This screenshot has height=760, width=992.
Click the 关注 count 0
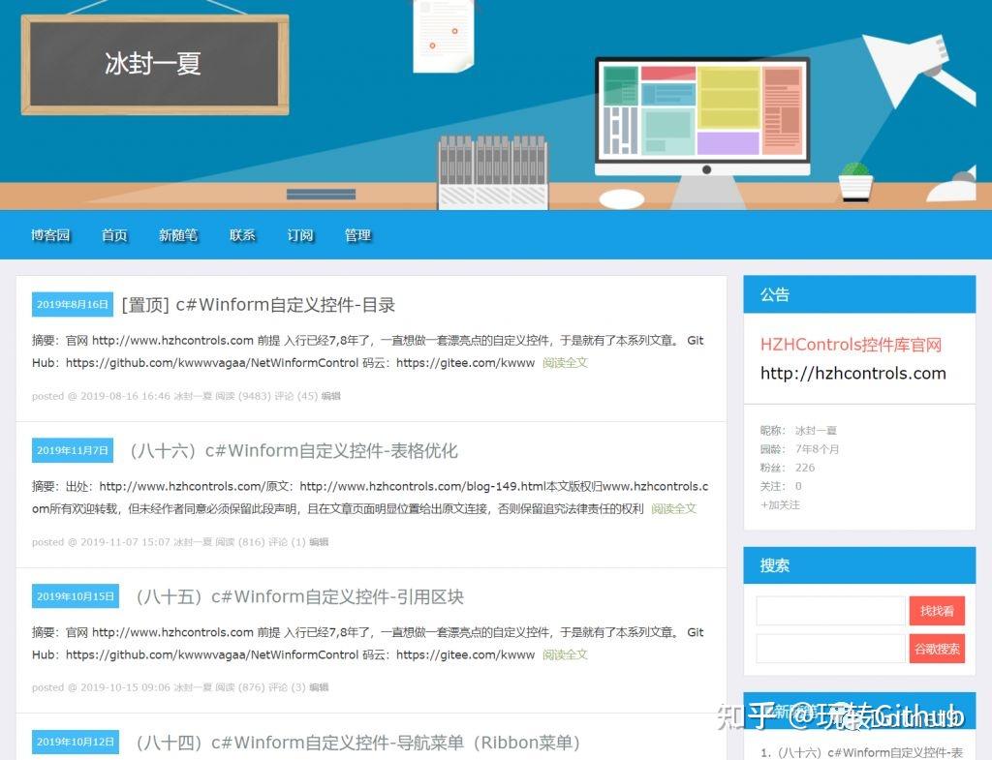tap(798, 486)
